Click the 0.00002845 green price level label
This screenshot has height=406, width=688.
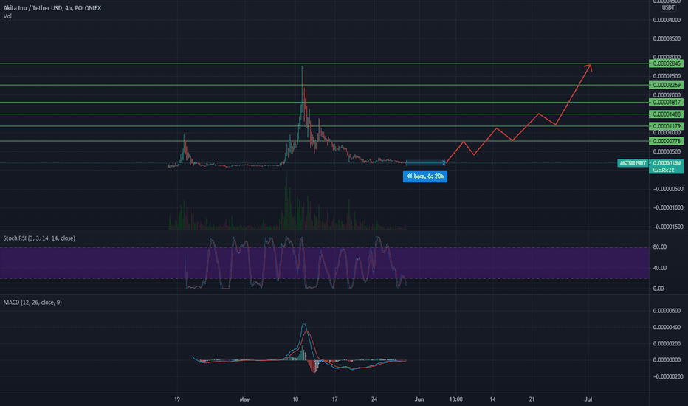coord(666,63)
